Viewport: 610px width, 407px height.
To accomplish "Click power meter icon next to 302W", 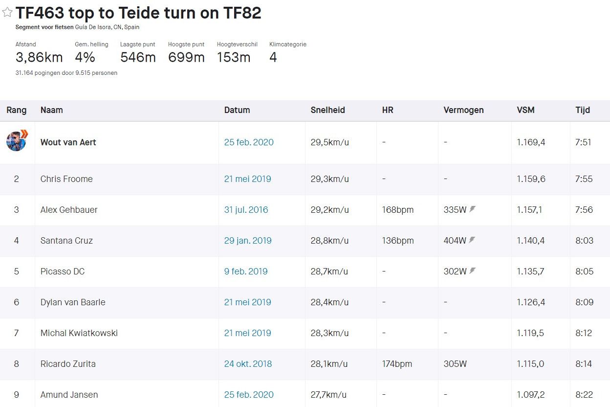I will tap(473, 271).
